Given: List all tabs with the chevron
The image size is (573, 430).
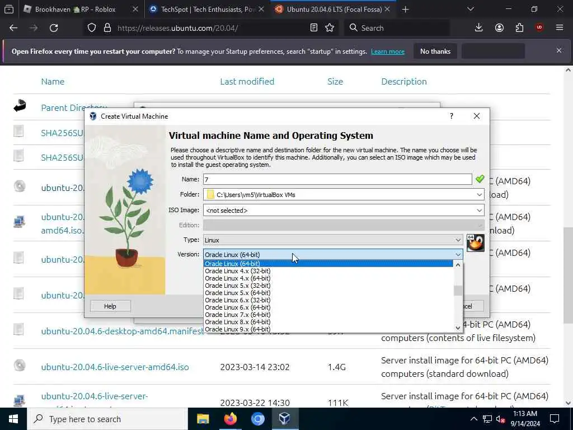Looking at the screenshot, I should (x=471, y=9).
